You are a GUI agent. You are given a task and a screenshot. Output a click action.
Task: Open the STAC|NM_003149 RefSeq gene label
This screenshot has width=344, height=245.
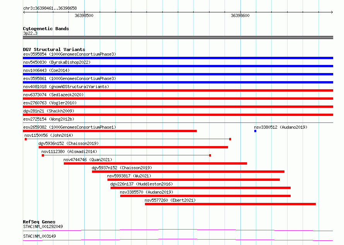[39, 236]
